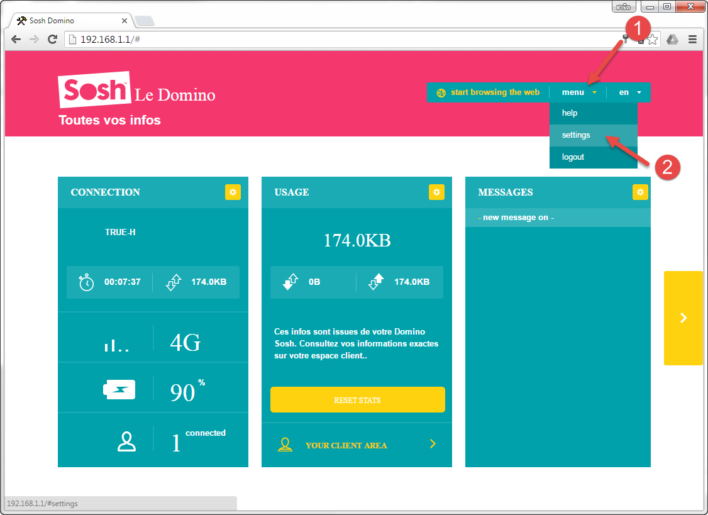Viewport: 708px width, 515px height.
Task: Open the Chrome hamburger menu
Action: coord(693,40)
